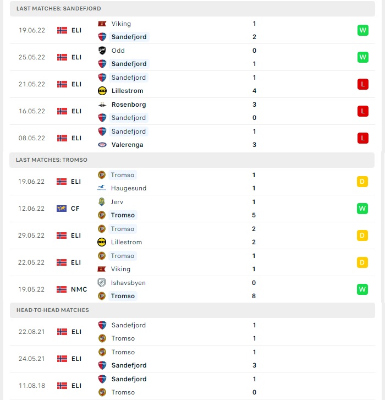
Task: Click the Rosenborg club crest icon
Action: (x=102, y=105)
